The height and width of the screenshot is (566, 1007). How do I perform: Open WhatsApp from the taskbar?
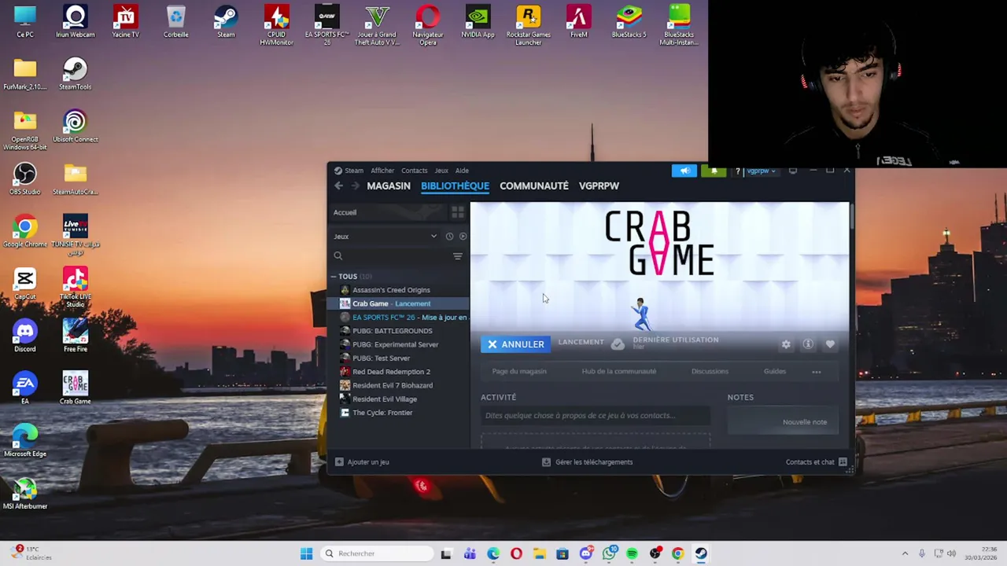pyautogui.click(x=609, y=553)
